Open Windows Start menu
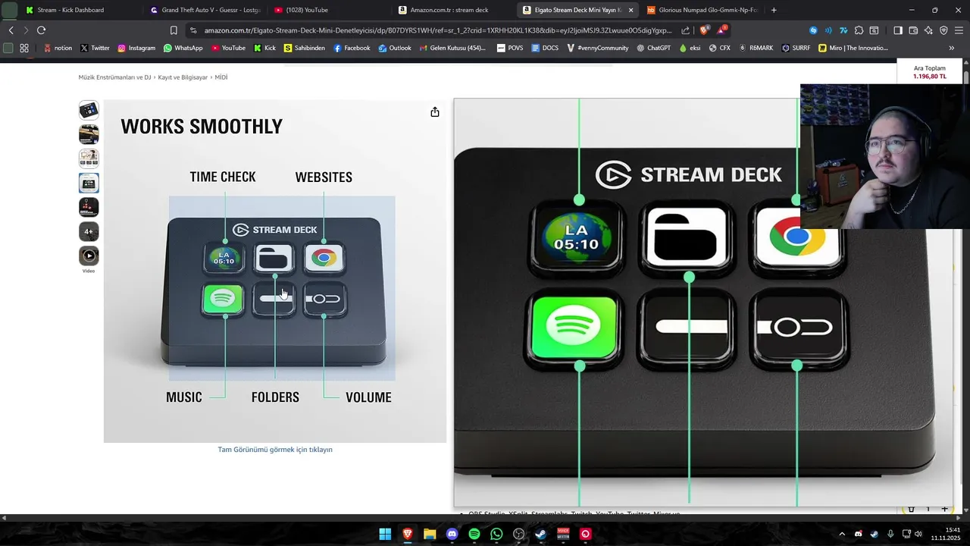Viewport: 970px width, 546px height. point(385,534)
